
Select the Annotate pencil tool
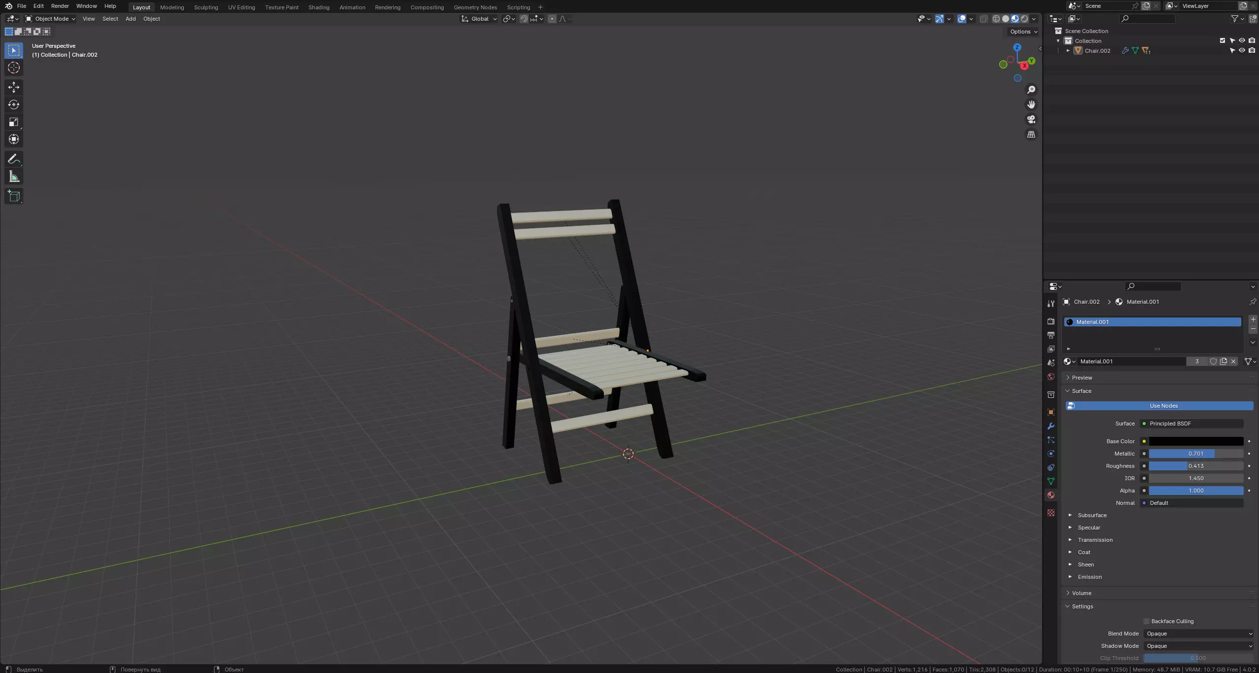[14, 159]
